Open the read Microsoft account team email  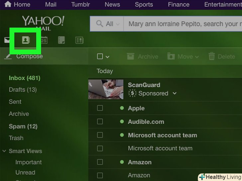[x=165, y=149]
